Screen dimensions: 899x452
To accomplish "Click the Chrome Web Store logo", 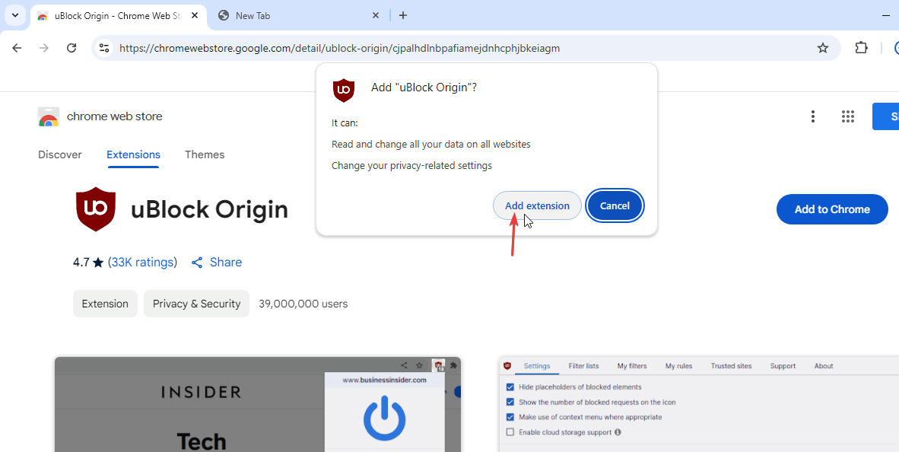I will click(x=49, y=116).
